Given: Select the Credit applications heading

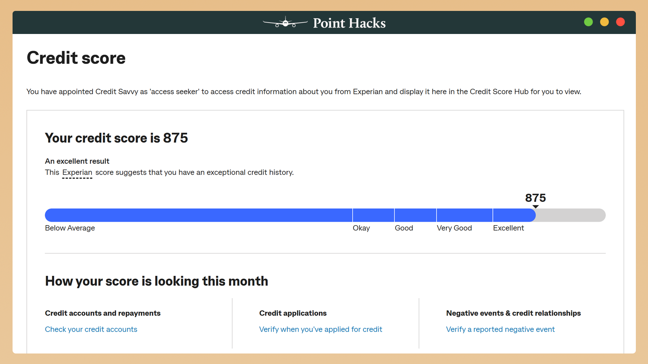Looking at the screenshot, I should pyautogui.click(x=293, y=313).
